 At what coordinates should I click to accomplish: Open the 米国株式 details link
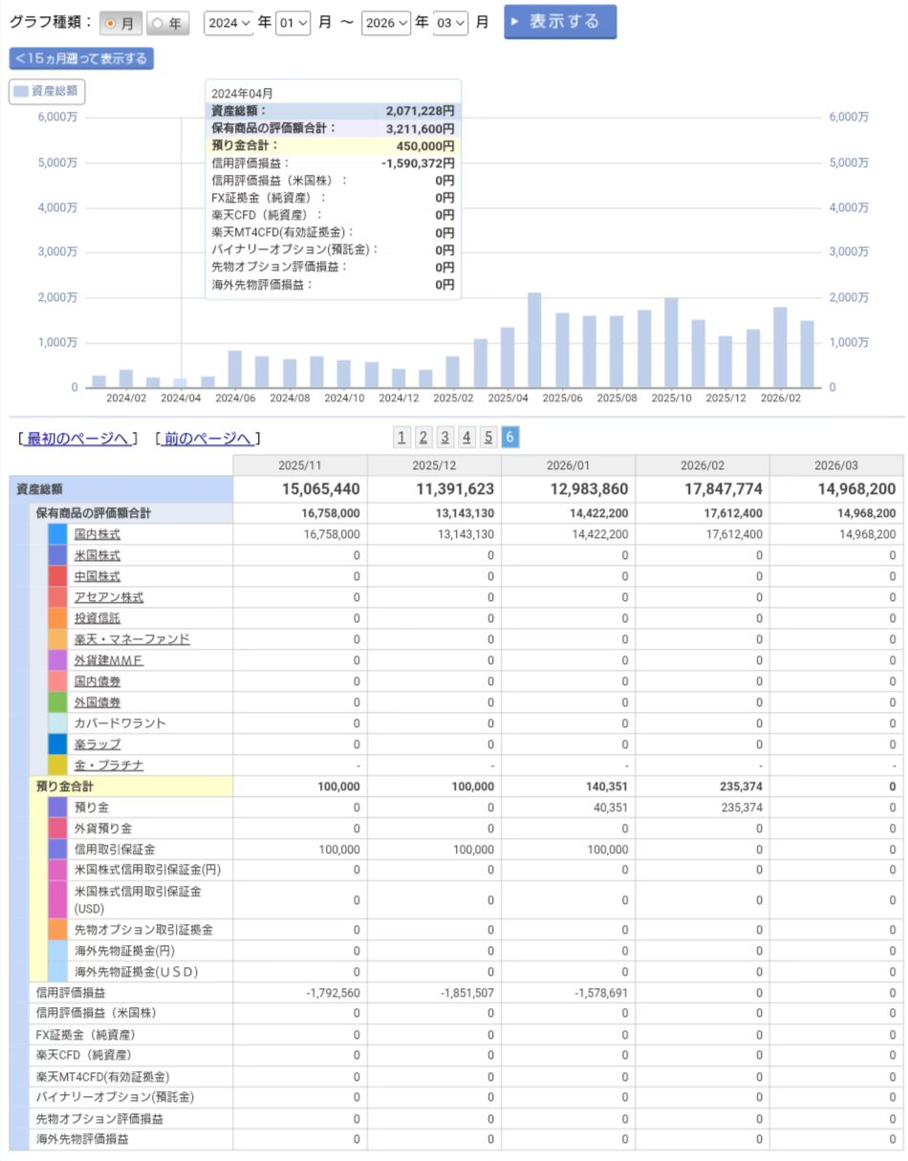97,556
